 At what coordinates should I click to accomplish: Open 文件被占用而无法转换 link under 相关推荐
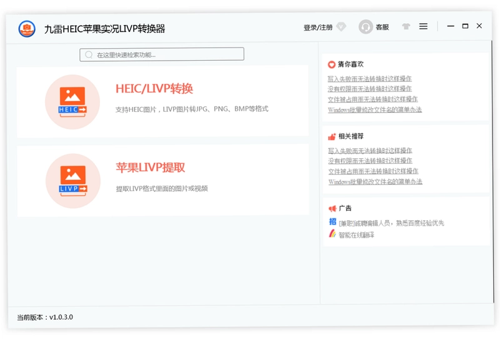click(x=373, y=171)
